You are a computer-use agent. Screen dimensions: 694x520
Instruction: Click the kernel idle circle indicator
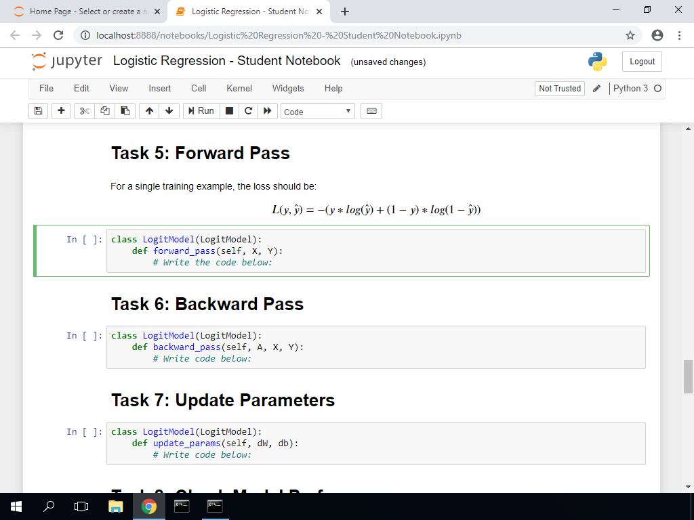point(657,89)
